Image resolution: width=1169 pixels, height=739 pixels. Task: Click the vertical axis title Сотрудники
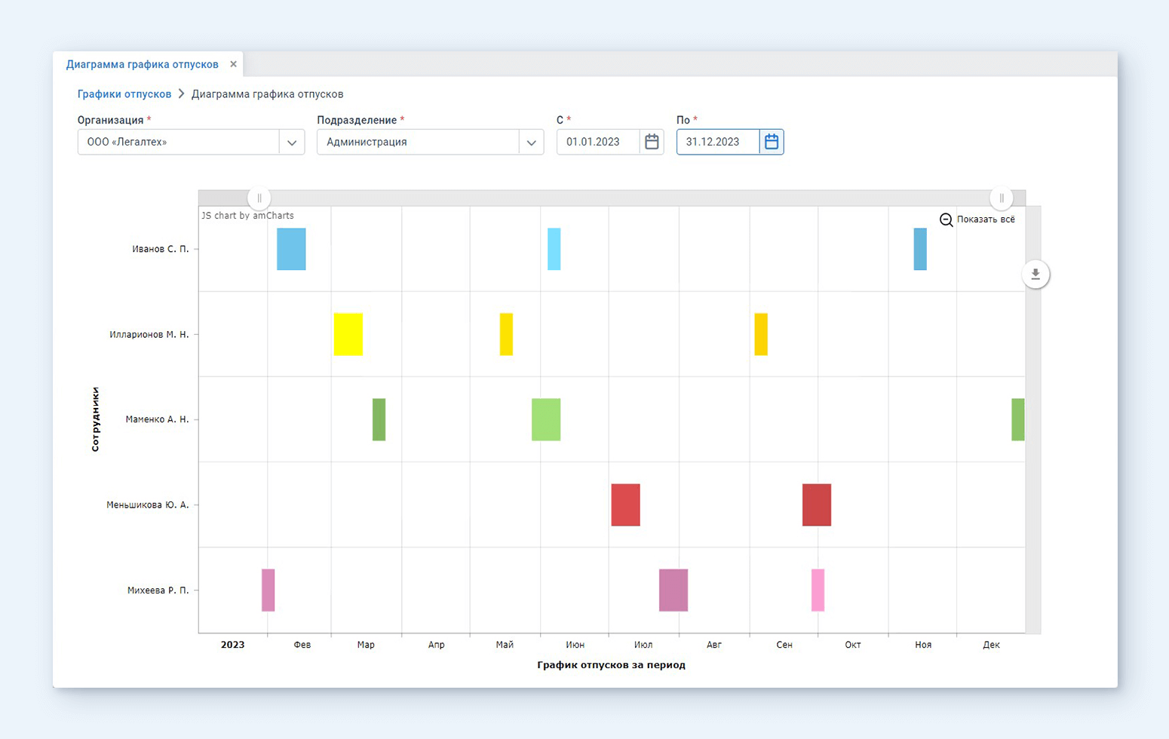pos(95,419)
